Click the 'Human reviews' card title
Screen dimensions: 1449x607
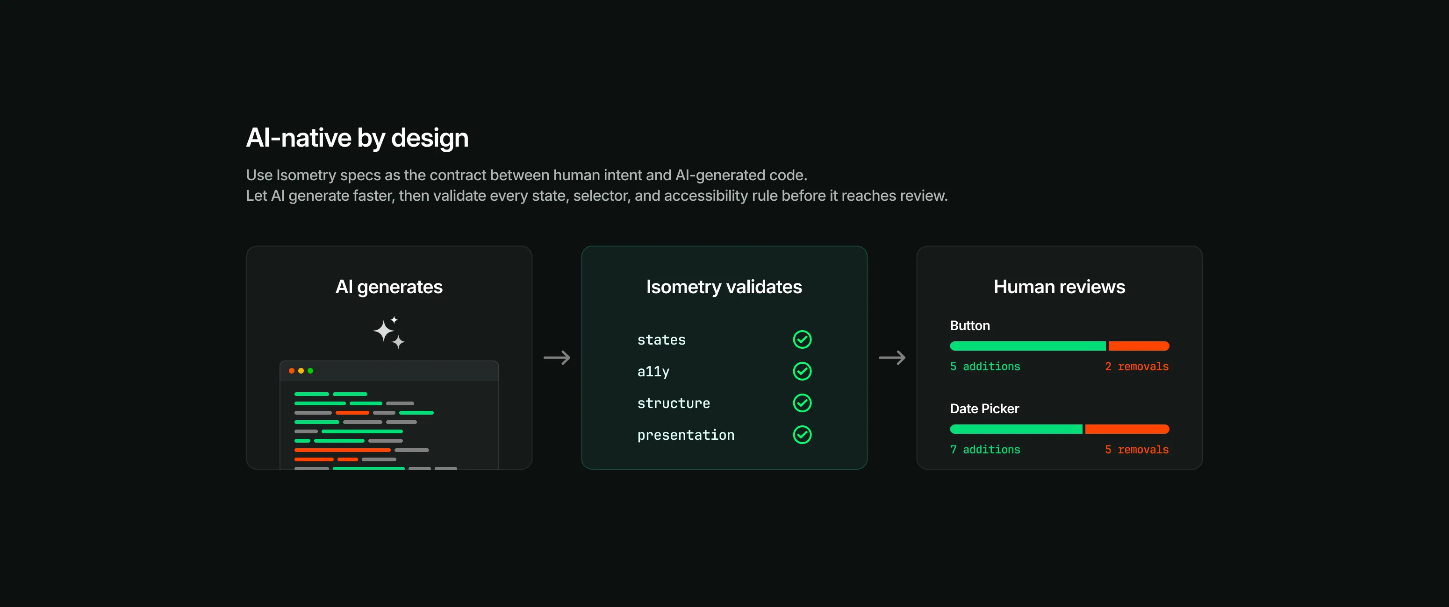pos(1059,287)
